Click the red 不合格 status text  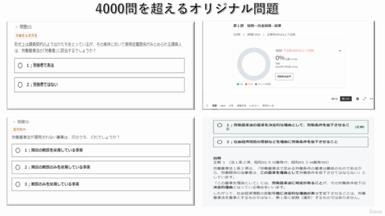point(298,50)
